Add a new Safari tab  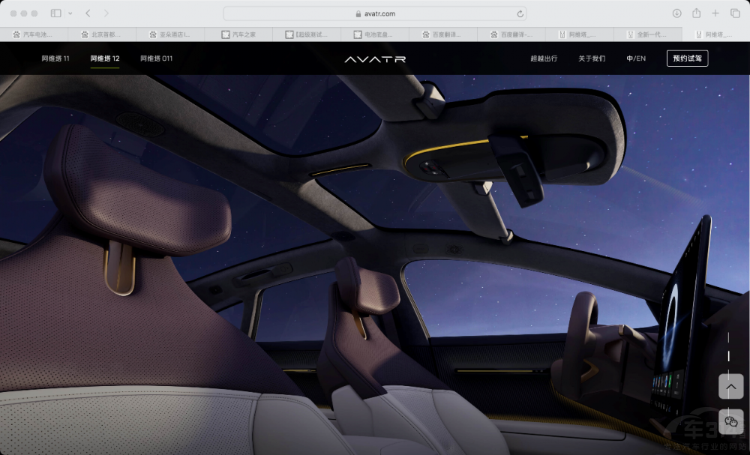715,13
